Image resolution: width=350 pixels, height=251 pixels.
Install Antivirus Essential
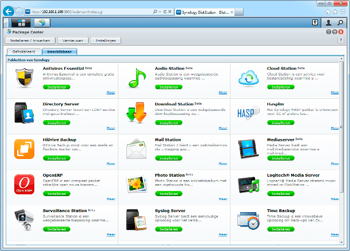click(x=57, y=87)
